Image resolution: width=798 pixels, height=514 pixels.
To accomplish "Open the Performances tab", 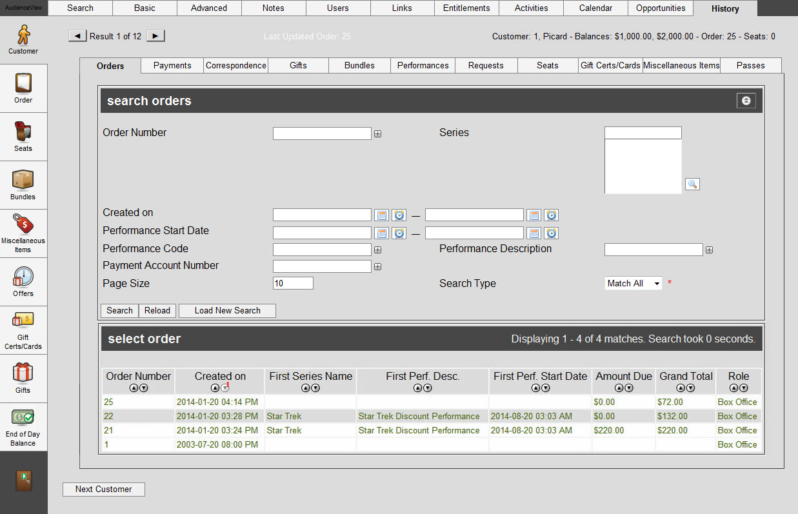I will (x=423, y=65).
